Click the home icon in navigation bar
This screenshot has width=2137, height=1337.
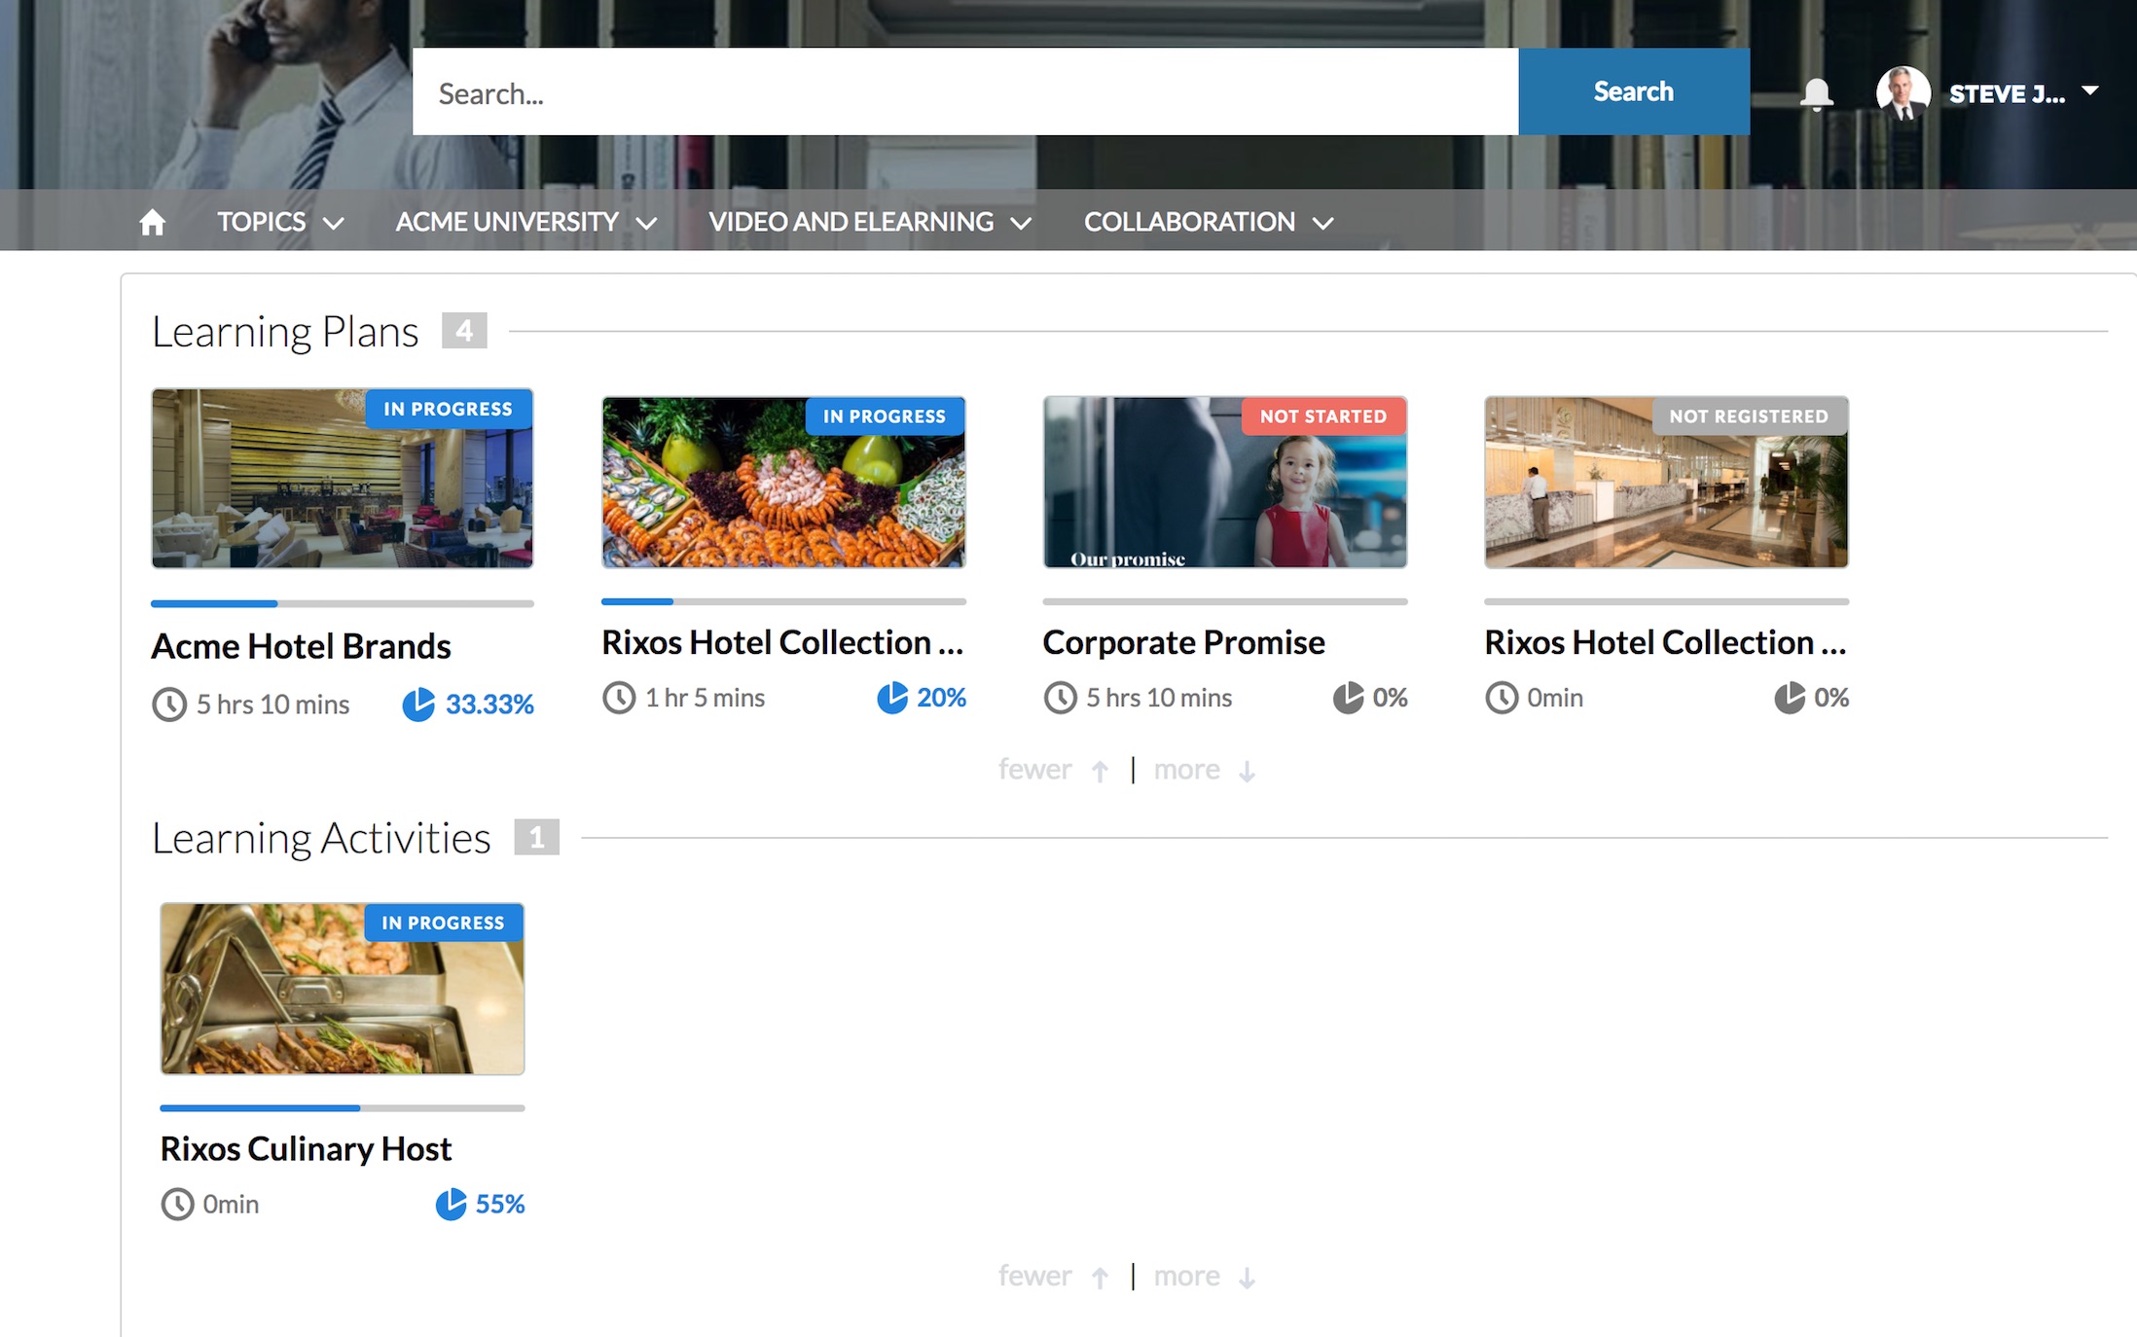click(x=152, y=222)
